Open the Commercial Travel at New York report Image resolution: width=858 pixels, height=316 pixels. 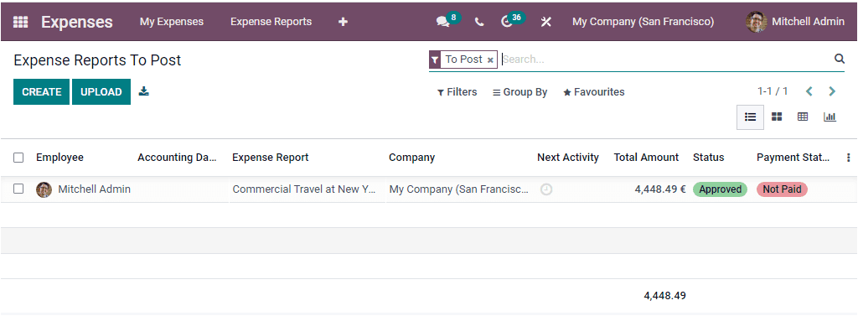tap(304, 189)
